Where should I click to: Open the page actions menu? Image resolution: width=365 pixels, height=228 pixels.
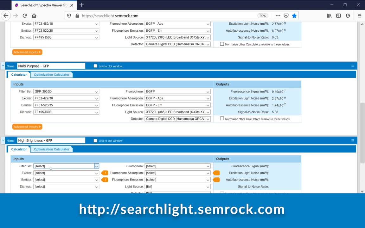point(278,16)
